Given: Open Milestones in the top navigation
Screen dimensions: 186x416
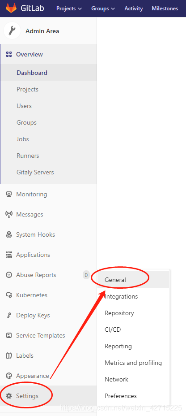Looking at the screenshot, I should click(x=165, y=9).
